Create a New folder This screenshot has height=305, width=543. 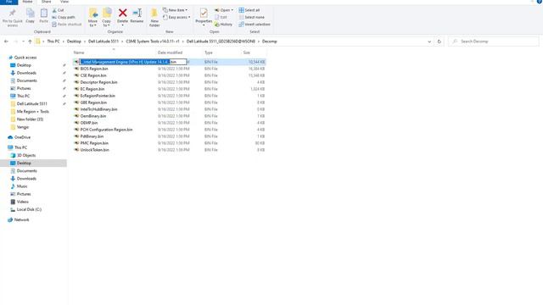coord(154,18)
